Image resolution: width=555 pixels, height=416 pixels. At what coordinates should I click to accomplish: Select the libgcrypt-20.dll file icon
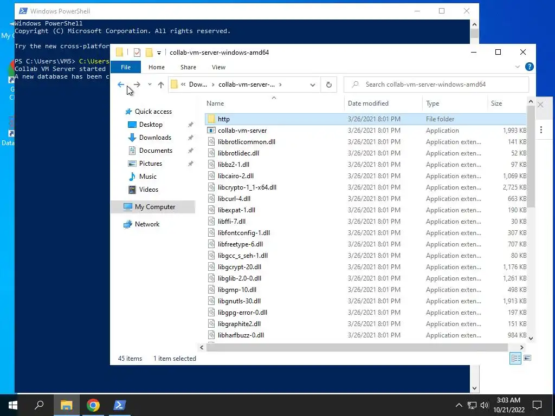[211, 267]
